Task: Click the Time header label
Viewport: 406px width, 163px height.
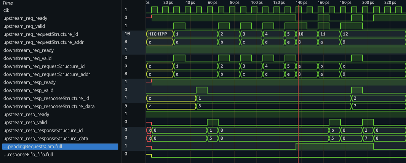Action: pos(8,3)
